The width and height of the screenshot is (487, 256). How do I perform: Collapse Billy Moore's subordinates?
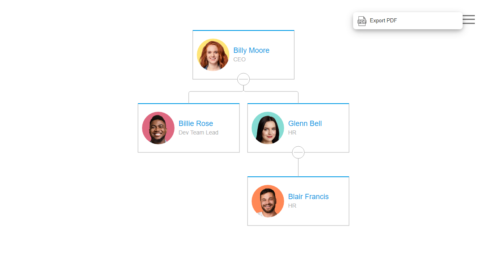click(243, 79)
